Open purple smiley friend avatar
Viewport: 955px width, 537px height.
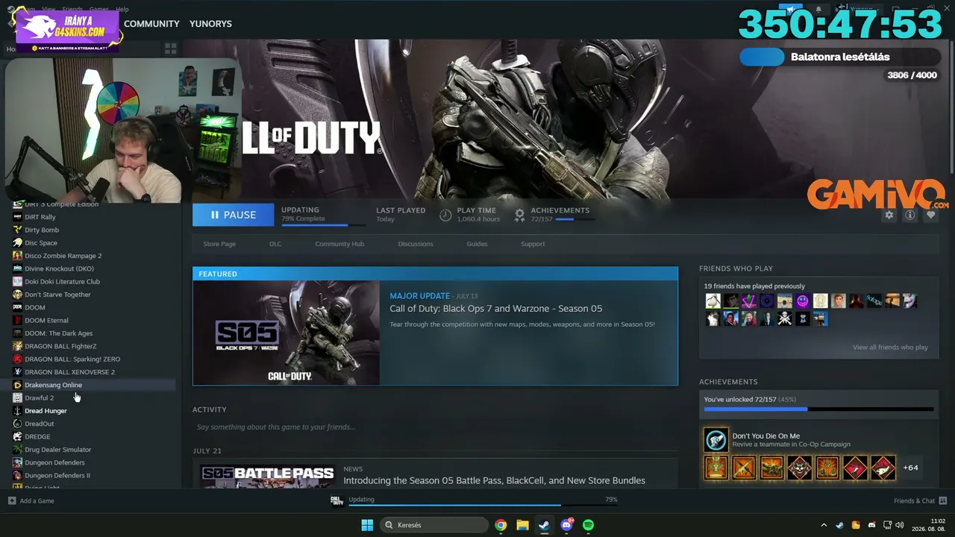coord(802,301)
